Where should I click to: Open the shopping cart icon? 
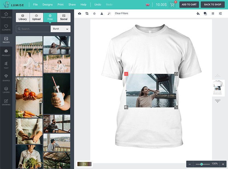[x=172, y=5]
